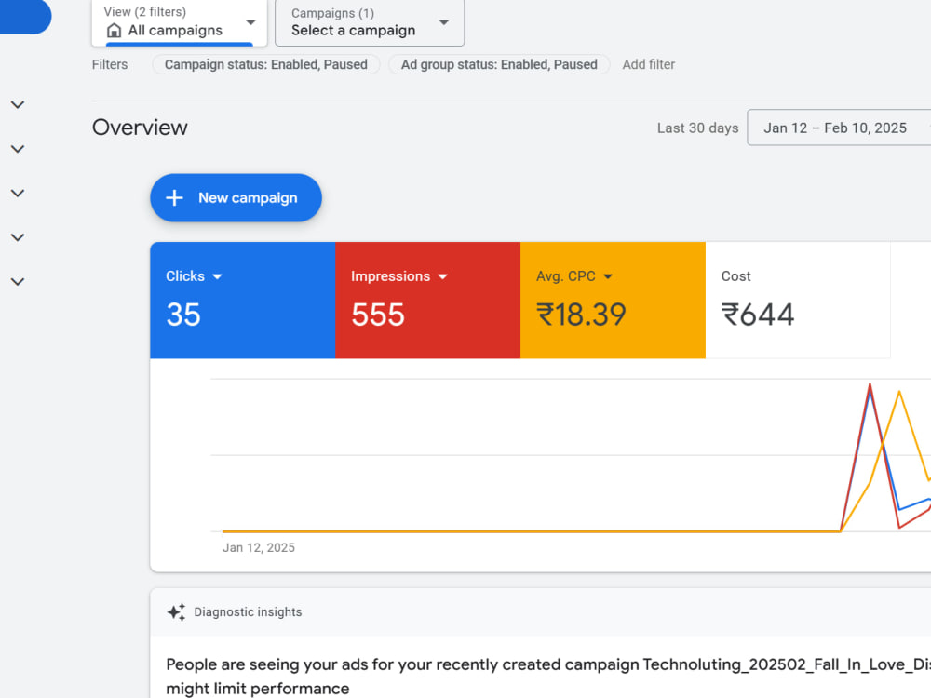Open the Select a campaign dropdown
Viewport: 931px width, 698px height.
[370, 22]
